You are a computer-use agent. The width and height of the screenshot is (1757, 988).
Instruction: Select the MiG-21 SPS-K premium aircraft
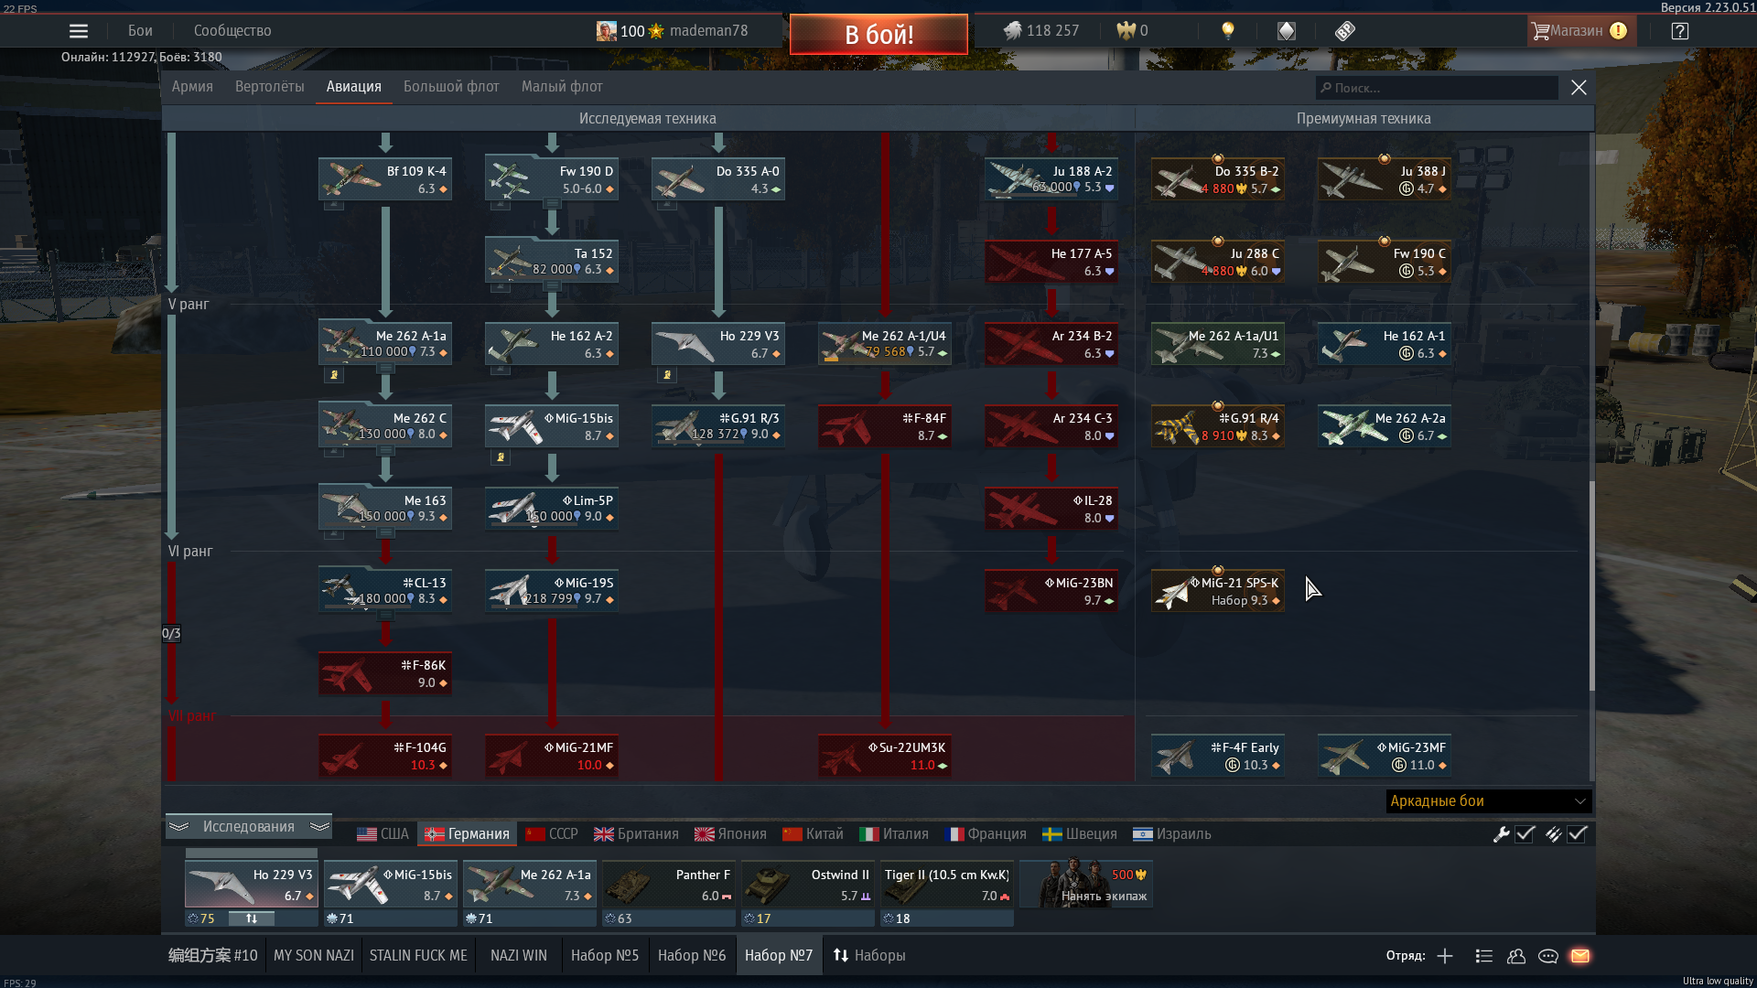(1218, 590)
